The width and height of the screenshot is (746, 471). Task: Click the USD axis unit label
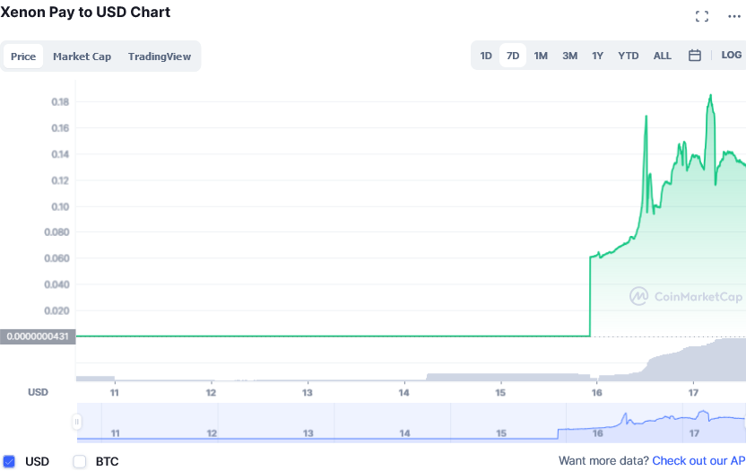coord(38,392)
